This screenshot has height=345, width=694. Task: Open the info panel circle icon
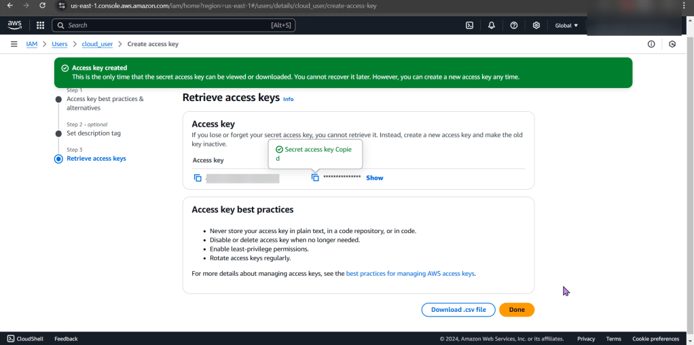[x=651, y=44]
